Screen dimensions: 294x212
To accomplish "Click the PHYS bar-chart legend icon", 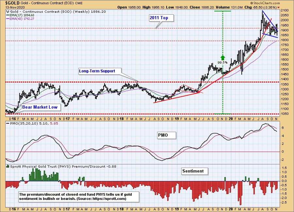I will (x=8, y=166).
